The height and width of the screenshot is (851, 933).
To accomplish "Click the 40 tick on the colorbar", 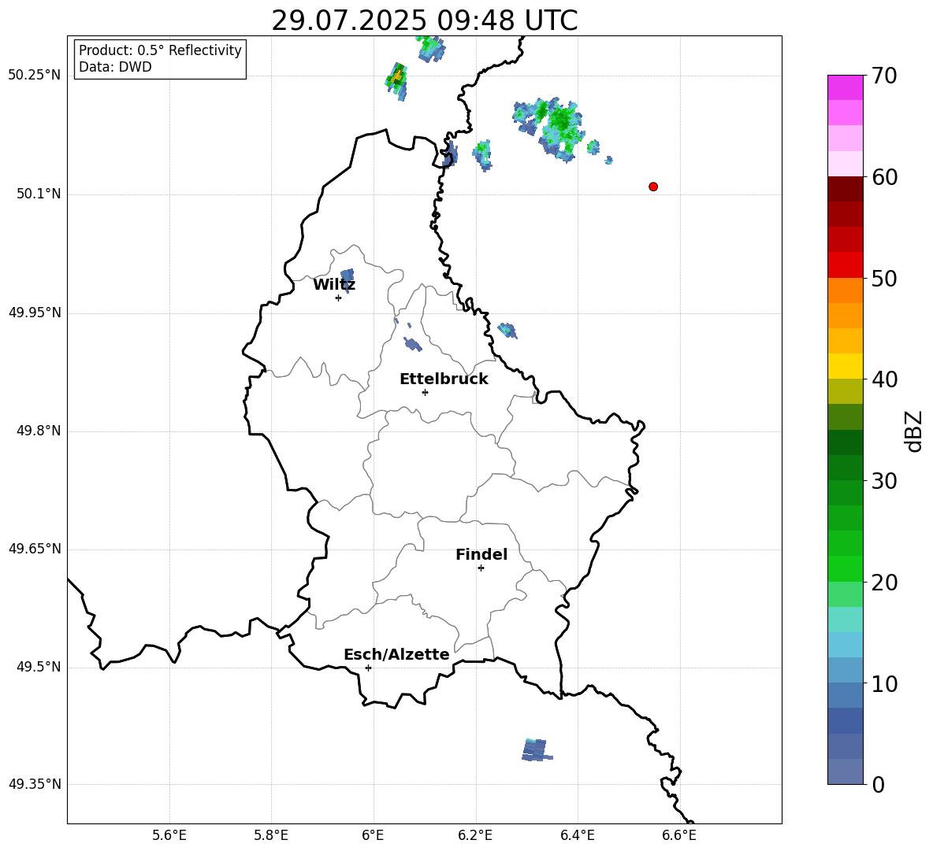I will [885, 379].
